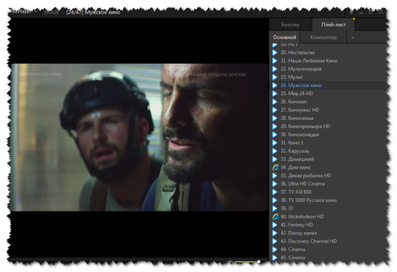Select the Компьютер playlist tab
Viewport: 397px width, 272px height.
323,37
